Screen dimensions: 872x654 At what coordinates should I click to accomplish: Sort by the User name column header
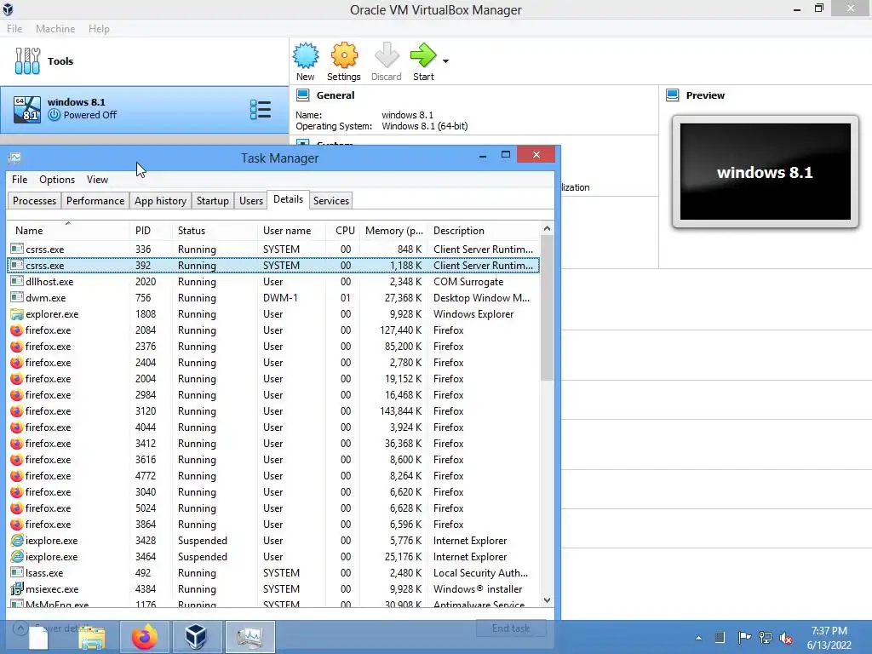tap(291, 230)
